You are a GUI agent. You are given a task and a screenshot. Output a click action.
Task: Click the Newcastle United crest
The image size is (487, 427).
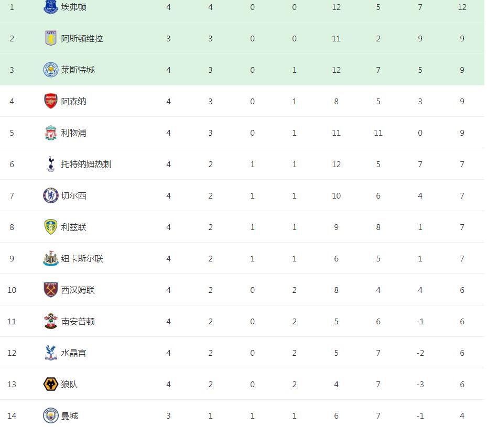pyautogui.click(x=51, y=258)
